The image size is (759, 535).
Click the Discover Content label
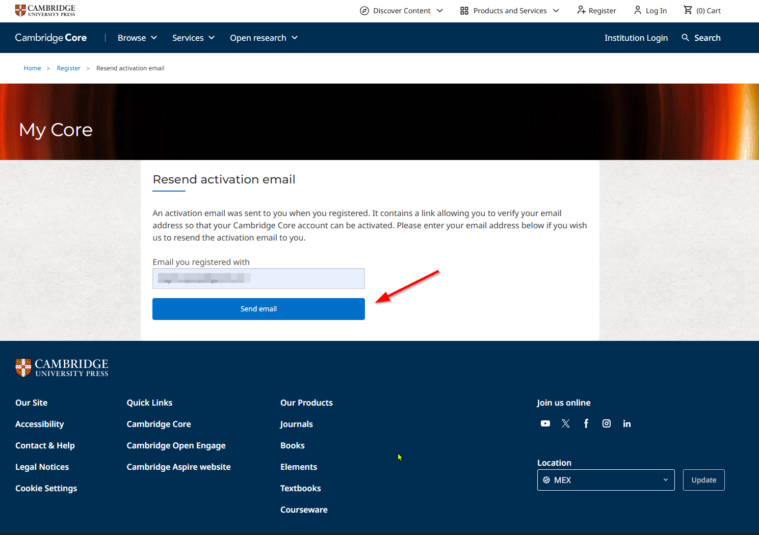[x=402, y=11]
